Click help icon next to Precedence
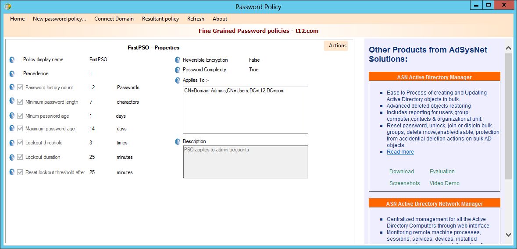 12,74
